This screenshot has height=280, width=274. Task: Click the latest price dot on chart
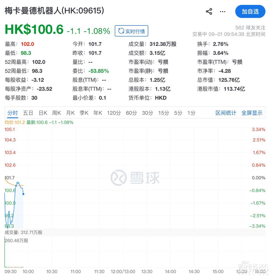(23, 194)
